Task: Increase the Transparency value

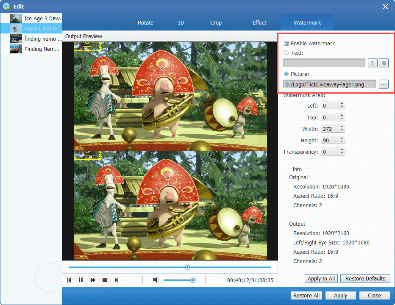Action: point(342,150)
